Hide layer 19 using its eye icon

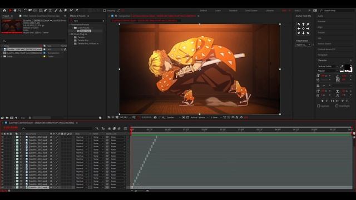click(2, 184)
